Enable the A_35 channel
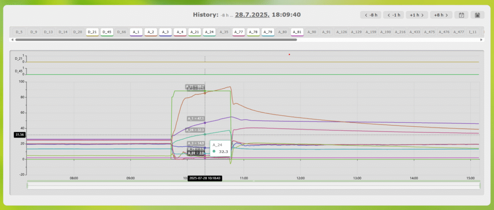Image resolution: width=494 pixels, height=210 pixels. (224, 32)
